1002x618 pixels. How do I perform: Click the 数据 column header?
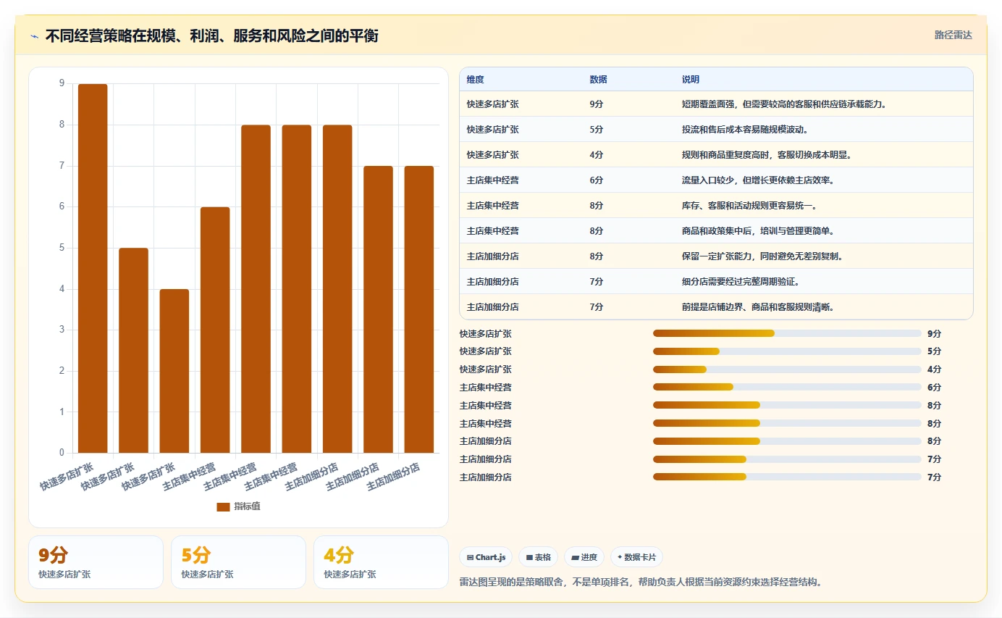[x=599, y=79]
